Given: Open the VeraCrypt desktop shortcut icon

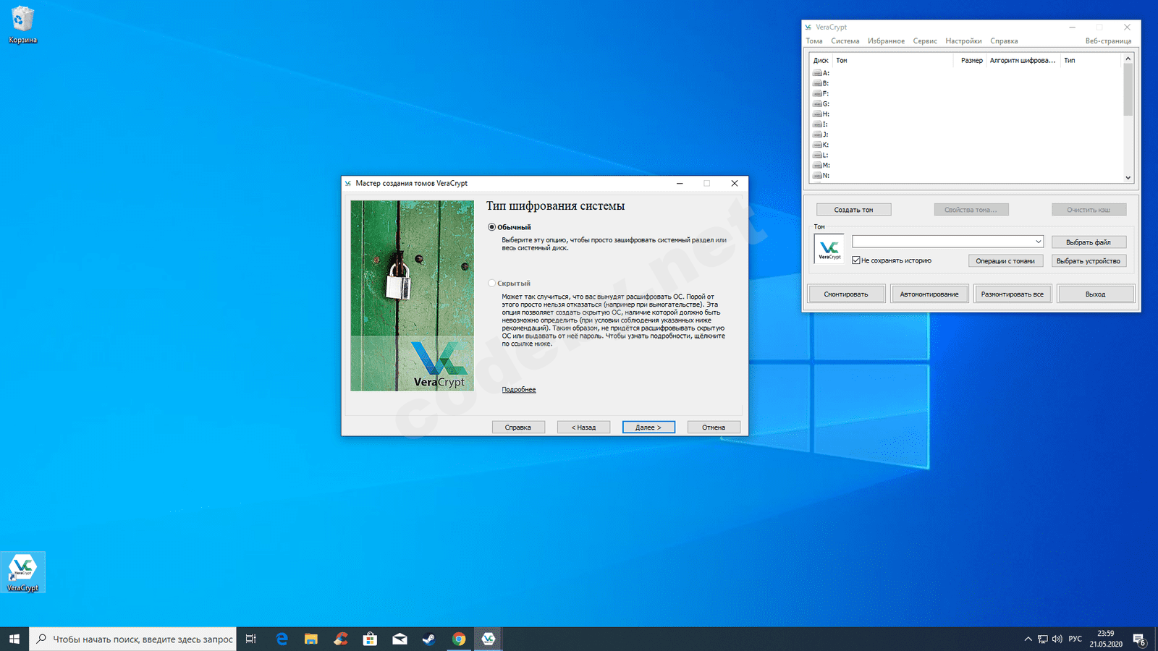Looking at the screenshot, I should coord(22,569).
